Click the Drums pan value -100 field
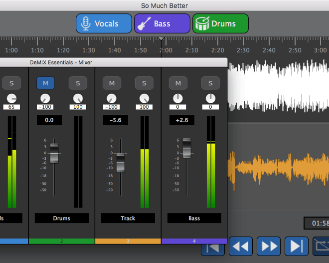This screenshot has width=329, height=263. (x=45, y=107)
